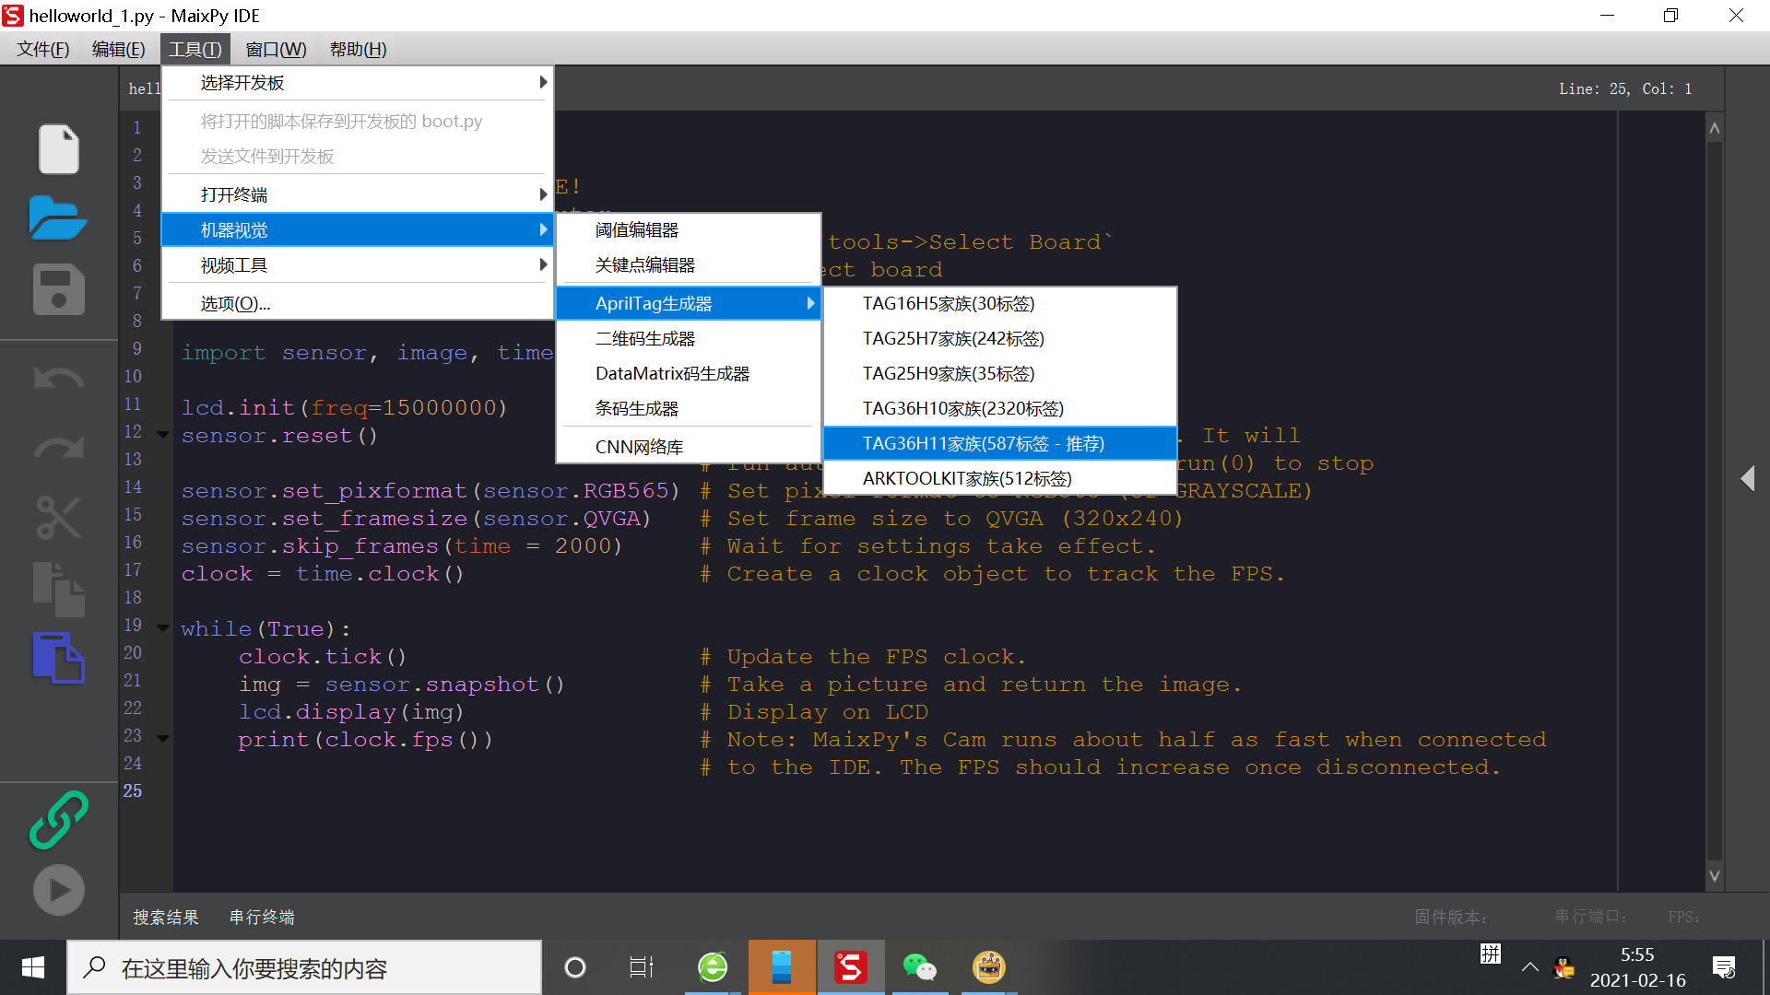The height and width of the screenshot is (995, 1770).
Task: Collapse code fold arrow at line 12
Action: click(163, 434)
